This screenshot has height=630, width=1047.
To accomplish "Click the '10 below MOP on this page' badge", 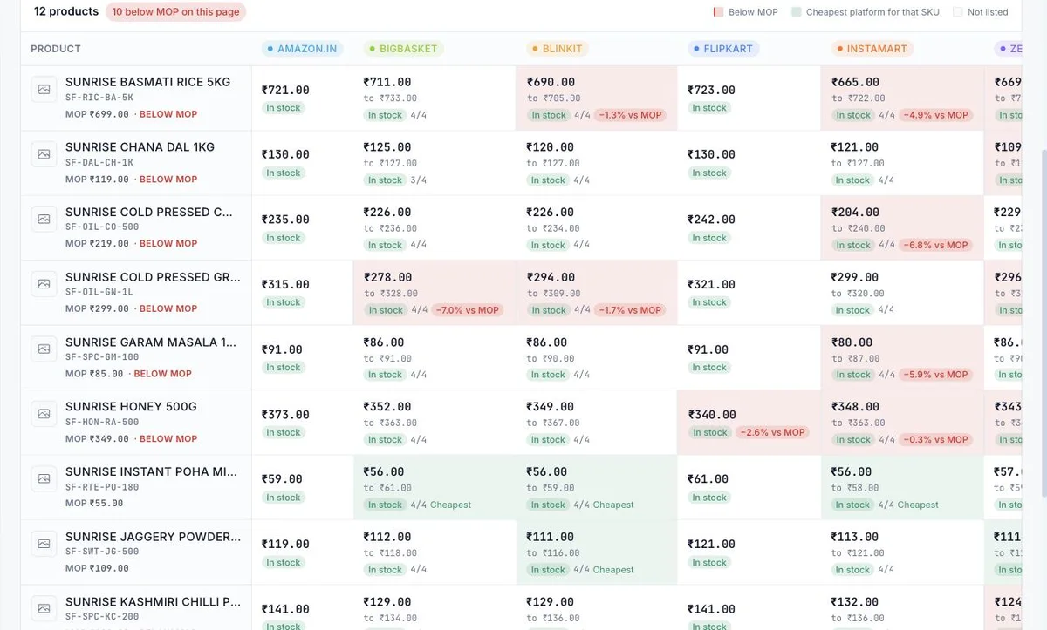I will [175, 12].
